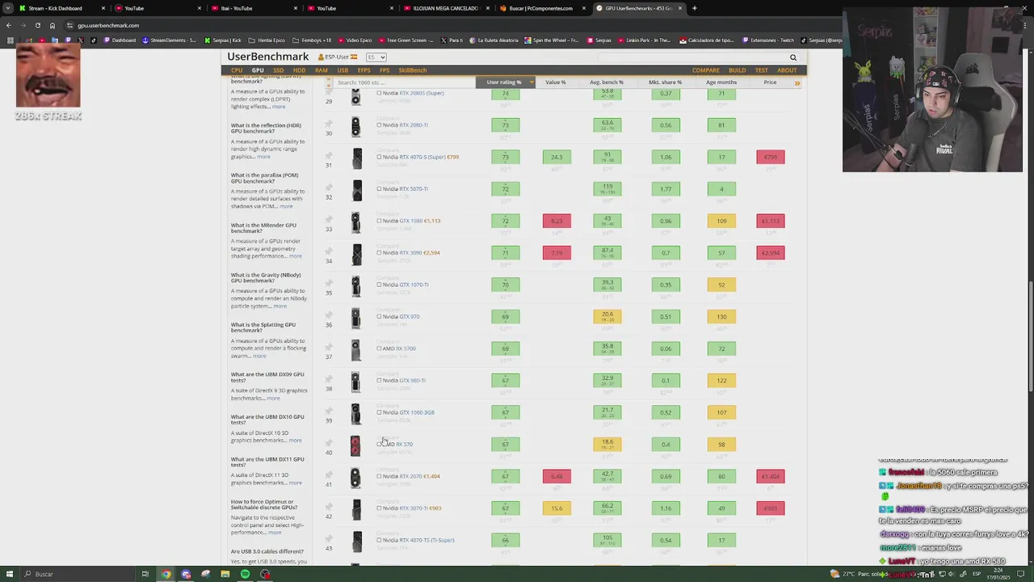Click red €799 price box
This screenshot has height=582, width=1034.
coord(771,157)
